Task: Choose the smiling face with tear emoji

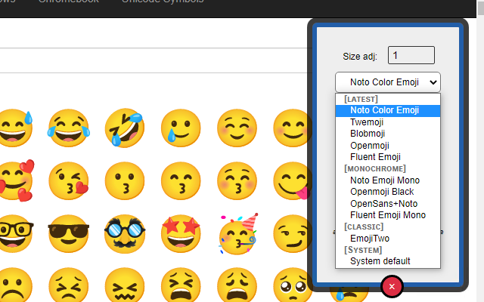Action: pos(181,128)
